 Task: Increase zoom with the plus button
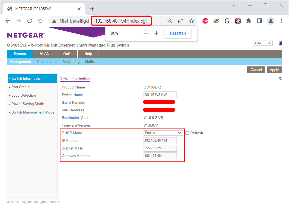(x=156, y=33)
